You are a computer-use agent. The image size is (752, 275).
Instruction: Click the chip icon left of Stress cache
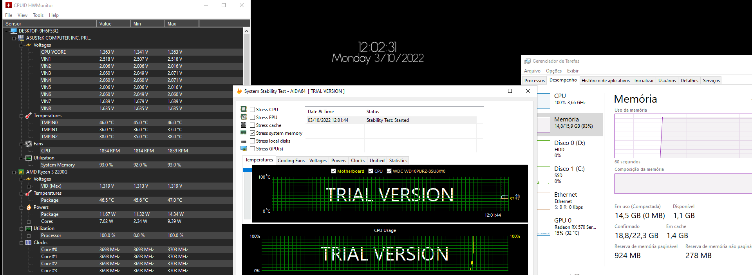244,125
